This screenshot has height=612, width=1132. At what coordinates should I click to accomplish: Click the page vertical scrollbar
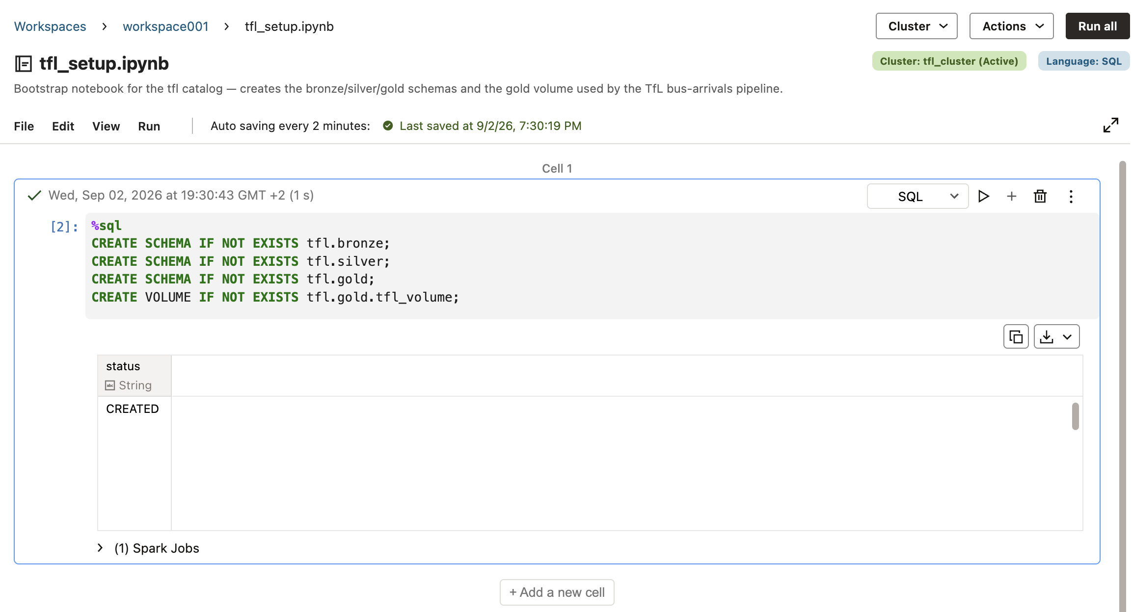[x=1122, y=386]
